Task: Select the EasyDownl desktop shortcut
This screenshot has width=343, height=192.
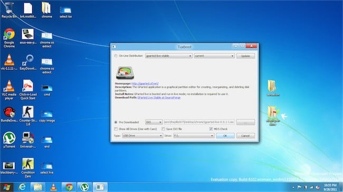Action: (28, 62)
